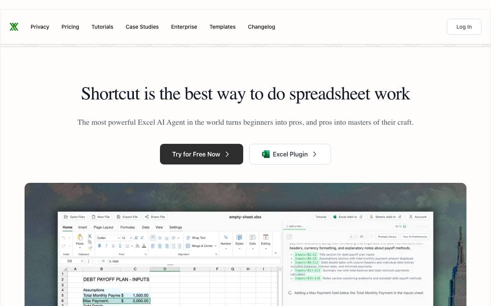491x306 pixels.
Task: Open the Merge & Center dropdown
Action: pos(201,246)
